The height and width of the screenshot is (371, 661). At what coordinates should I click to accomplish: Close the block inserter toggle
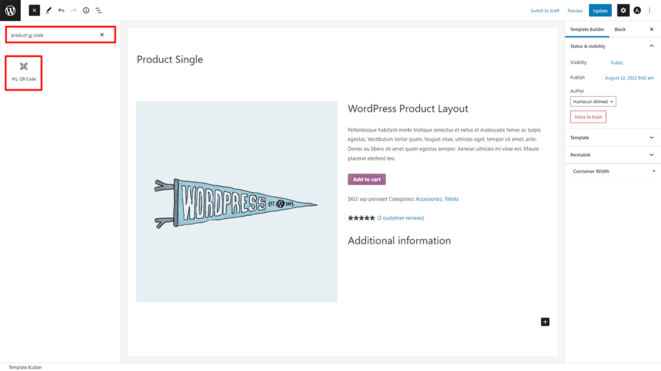coord(34,10)
